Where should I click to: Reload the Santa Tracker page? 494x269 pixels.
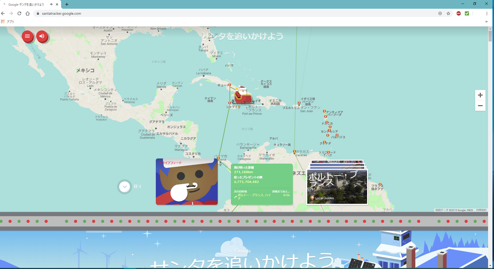tap(19, 13)
